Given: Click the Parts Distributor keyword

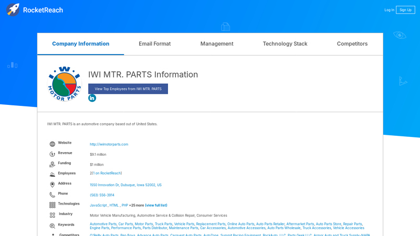Looking at the screenshot, I should (x=155, y=228).
